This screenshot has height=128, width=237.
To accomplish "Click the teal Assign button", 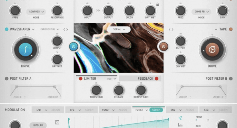I will (x=156, y=110).
